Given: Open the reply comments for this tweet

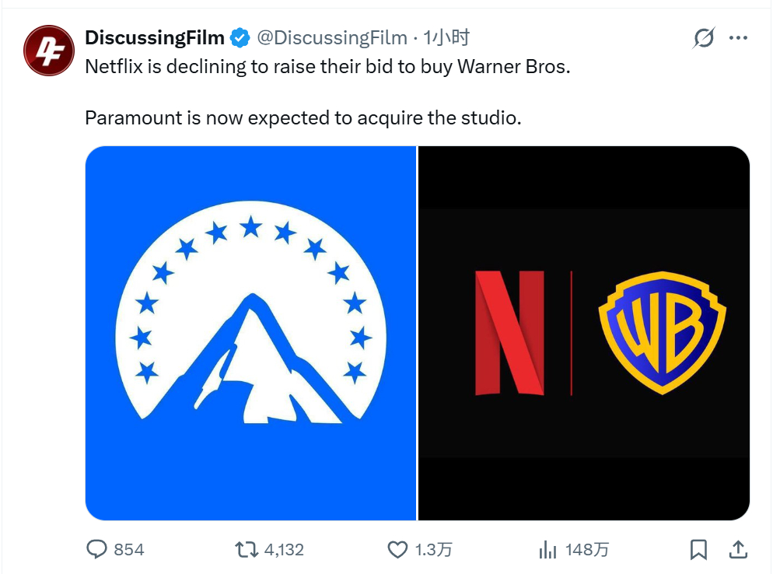Looking at the screenshot, I should click(97, 549).
